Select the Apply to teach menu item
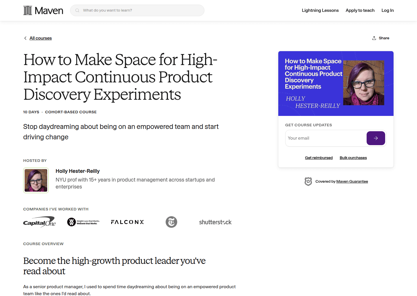The image size is (417, 296). (x=360, y=10)
